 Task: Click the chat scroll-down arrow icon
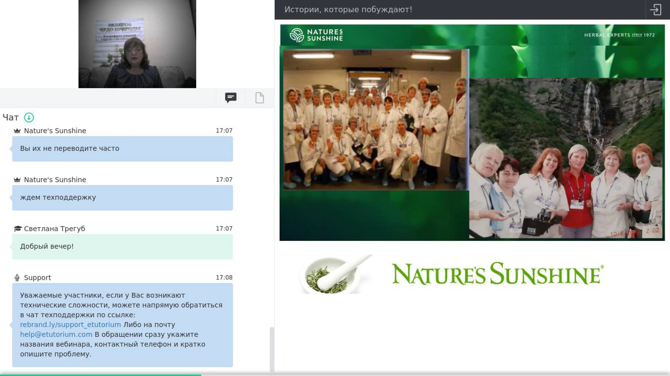point(29,118)
